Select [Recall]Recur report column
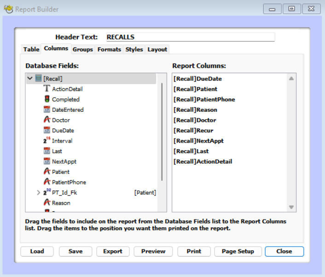 coord(193,131)
